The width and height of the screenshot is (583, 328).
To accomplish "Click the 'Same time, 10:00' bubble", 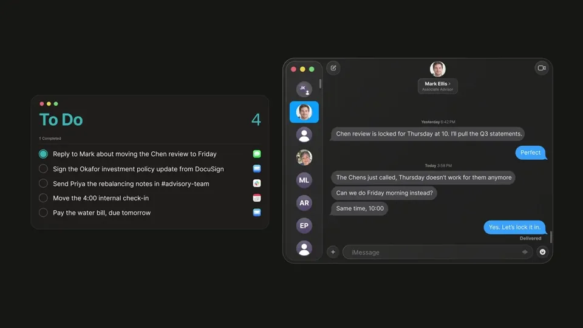I will tap(360, 208).
